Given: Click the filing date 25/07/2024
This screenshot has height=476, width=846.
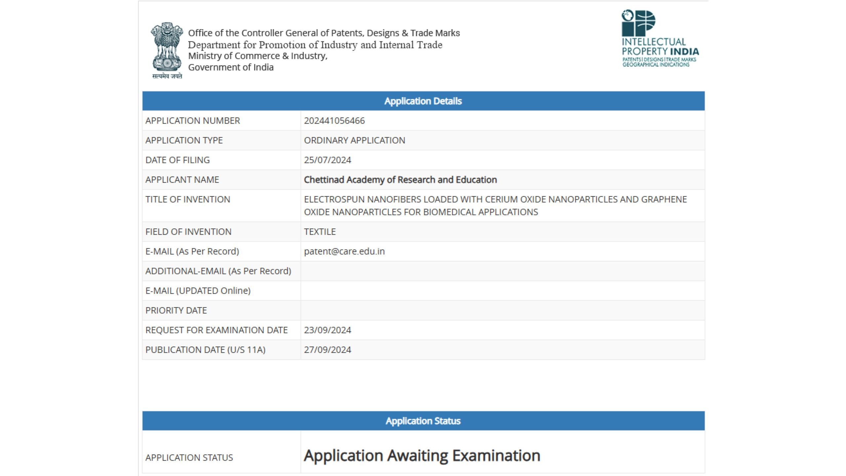Looking at the screenshot, I should click(x=327, y=160).
